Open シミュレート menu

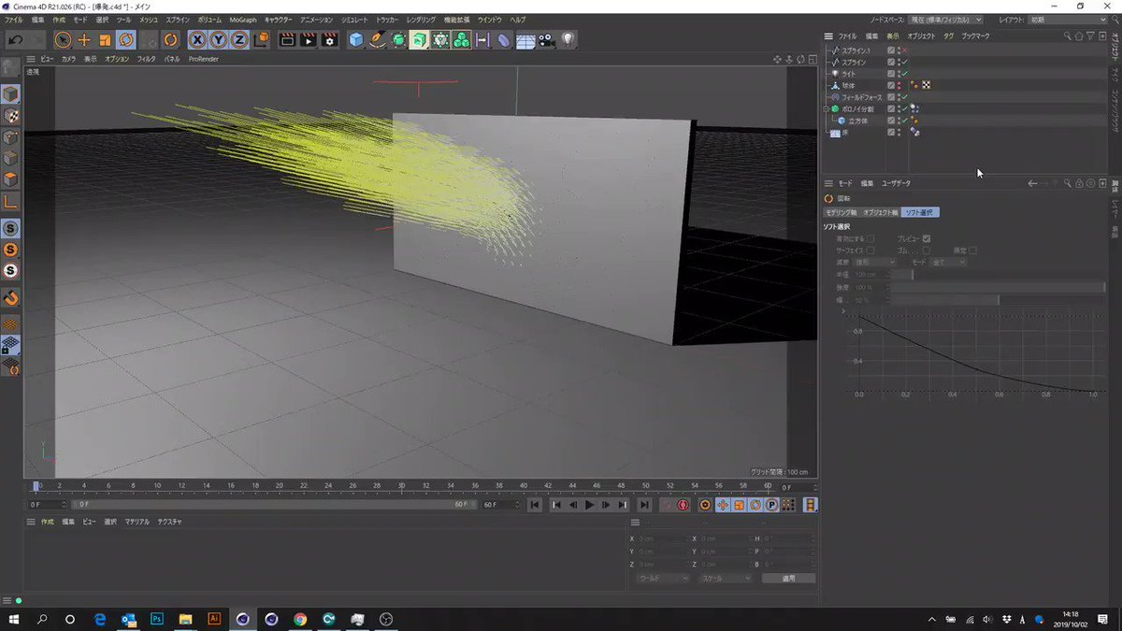(x=354, y=20)
